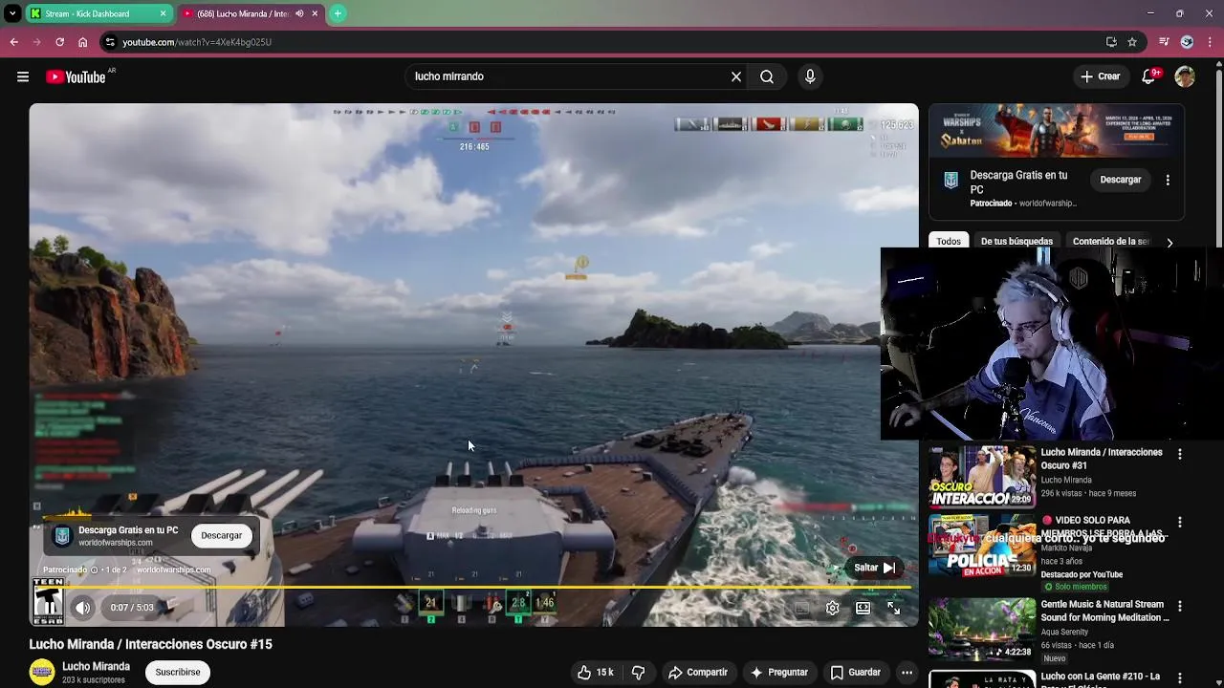Open the Interacciones Oscuro #31 thumbnail
Image resolution: width=1224 pixels, height=688 pixels.
(x=982, y=476)
